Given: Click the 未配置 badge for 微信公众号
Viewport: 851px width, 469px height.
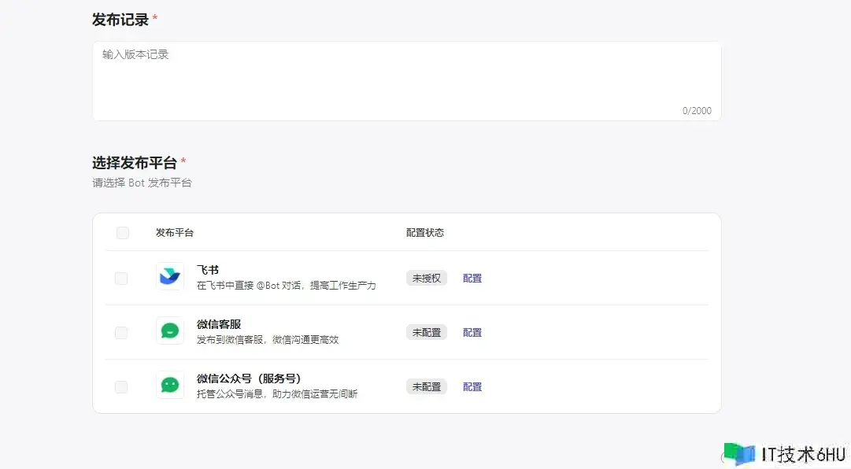Looking at the screenshot, I should (426, 387).
